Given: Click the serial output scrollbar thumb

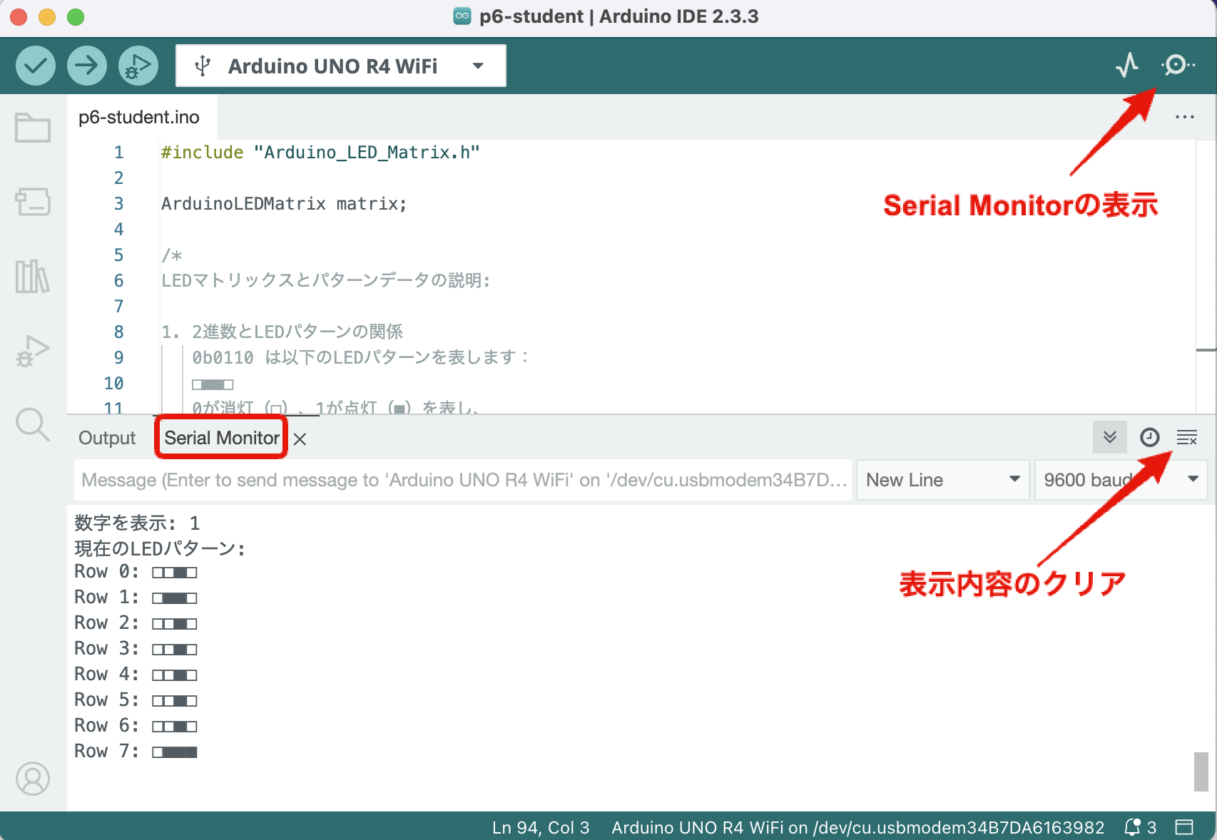Looking at the screenshot, I should 1201,772.
